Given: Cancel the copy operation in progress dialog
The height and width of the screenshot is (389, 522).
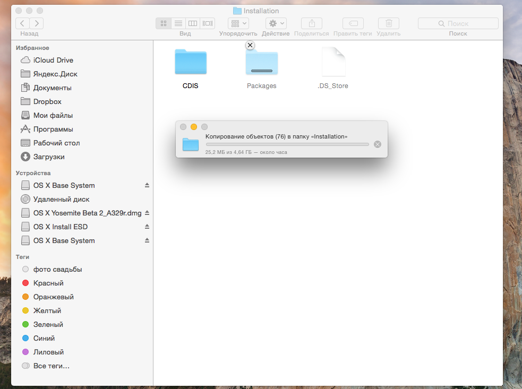Looking at the screenshot, I should [x=378, y=144].
